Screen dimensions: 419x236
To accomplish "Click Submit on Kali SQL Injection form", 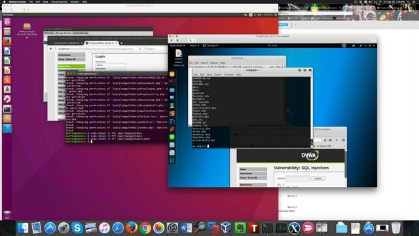I will [x=318, y=178].
